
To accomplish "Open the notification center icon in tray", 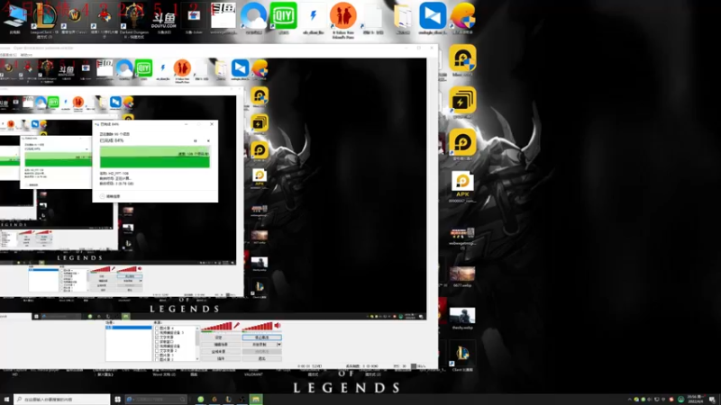I will (x=712, y=399).
